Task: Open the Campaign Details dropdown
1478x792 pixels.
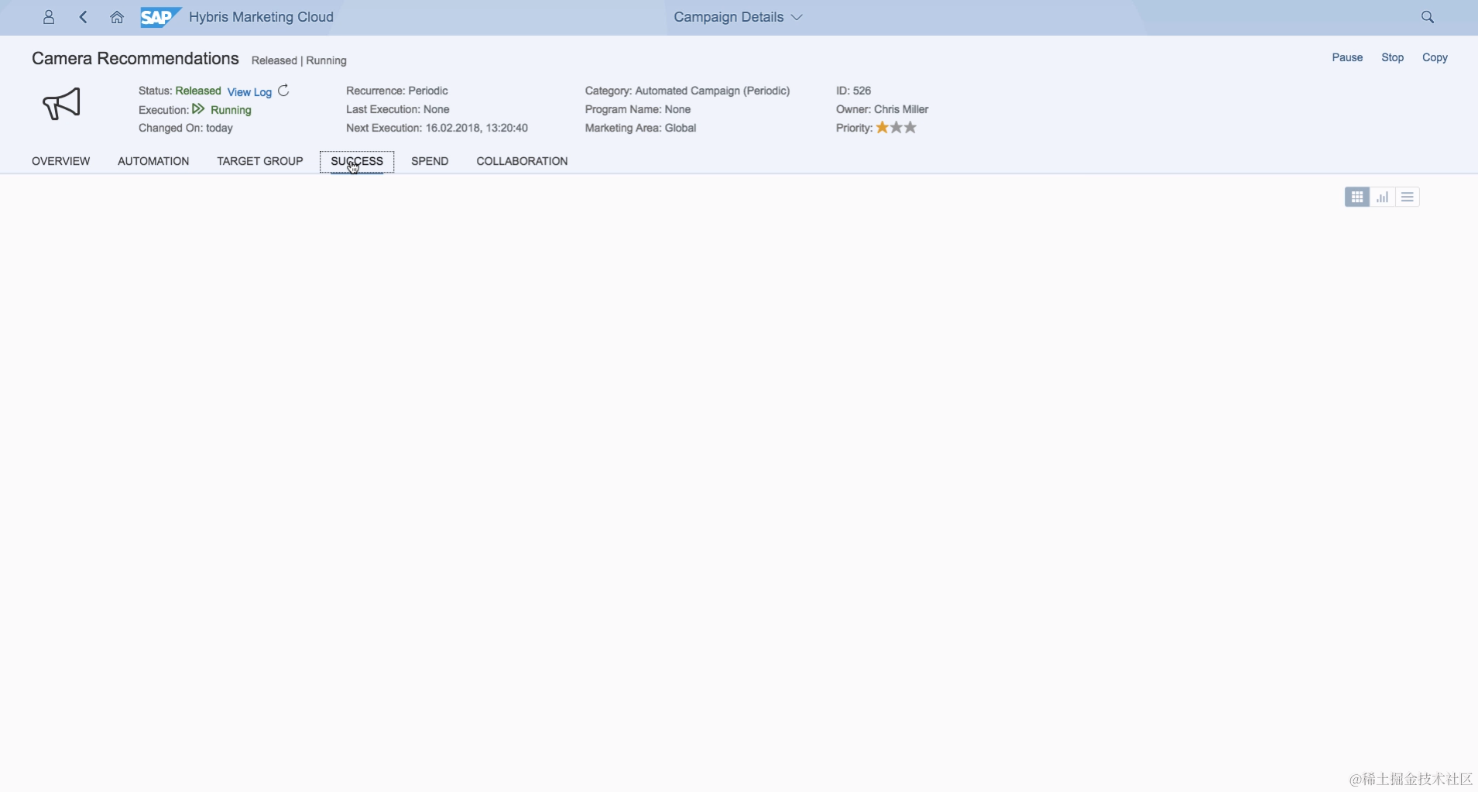Action: tap(736, 17)
